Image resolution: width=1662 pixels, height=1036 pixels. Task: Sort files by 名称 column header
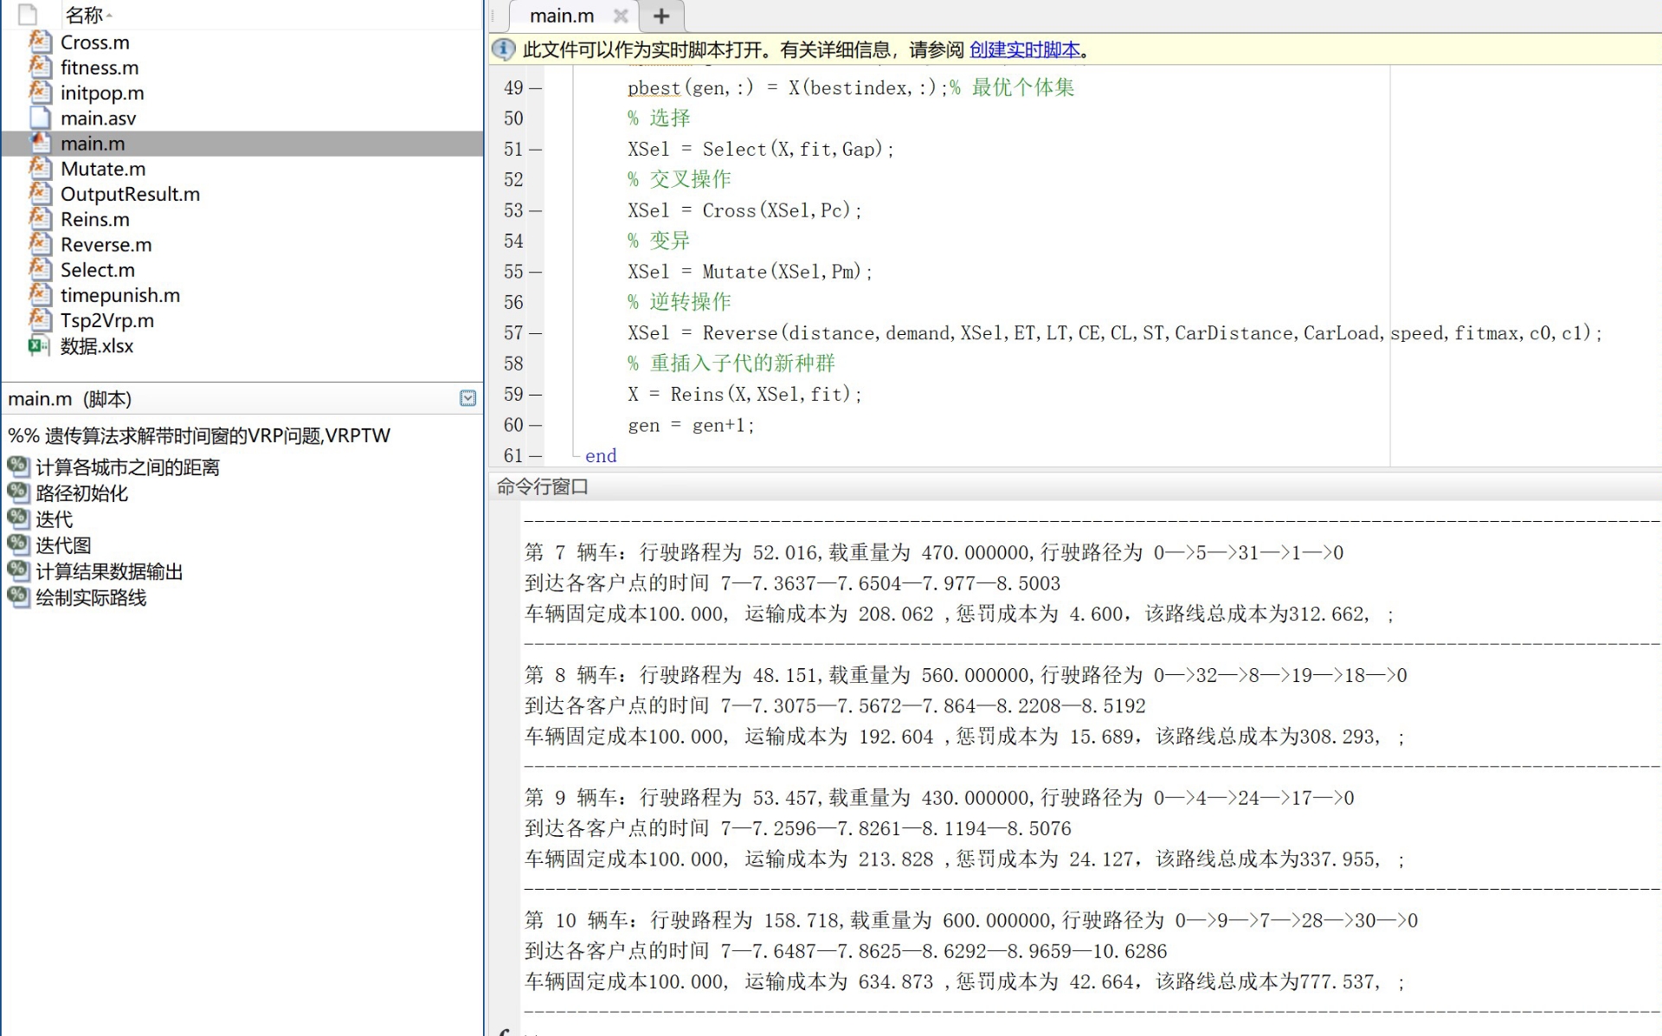[x=84, y=15]
